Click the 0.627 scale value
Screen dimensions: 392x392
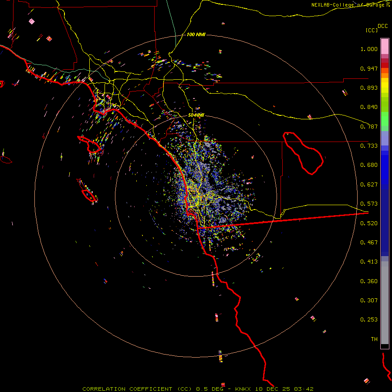click(x=369, y=185)
